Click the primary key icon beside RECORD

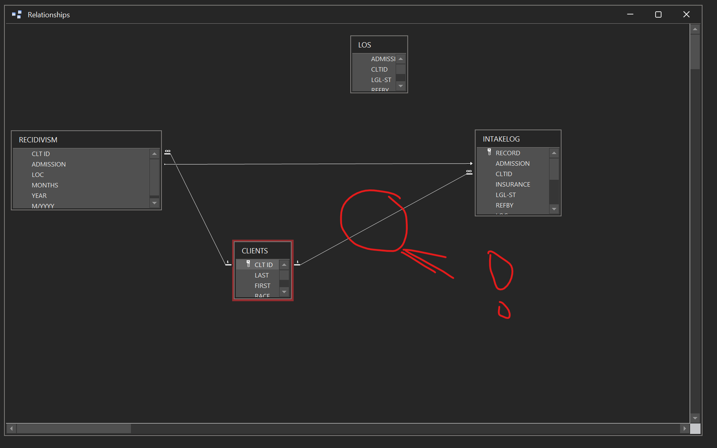[489, 152]
